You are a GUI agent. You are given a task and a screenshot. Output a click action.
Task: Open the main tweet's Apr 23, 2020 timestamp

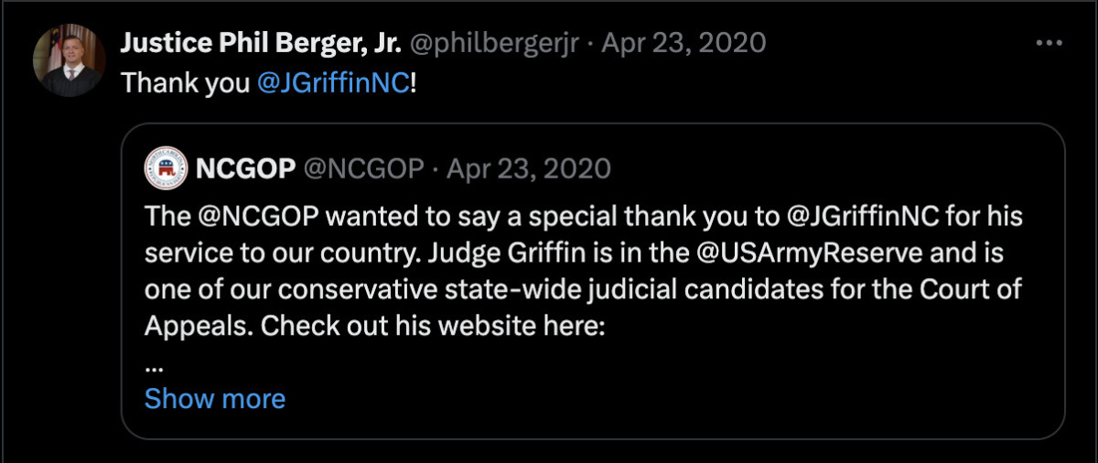(x=684, y=43)
